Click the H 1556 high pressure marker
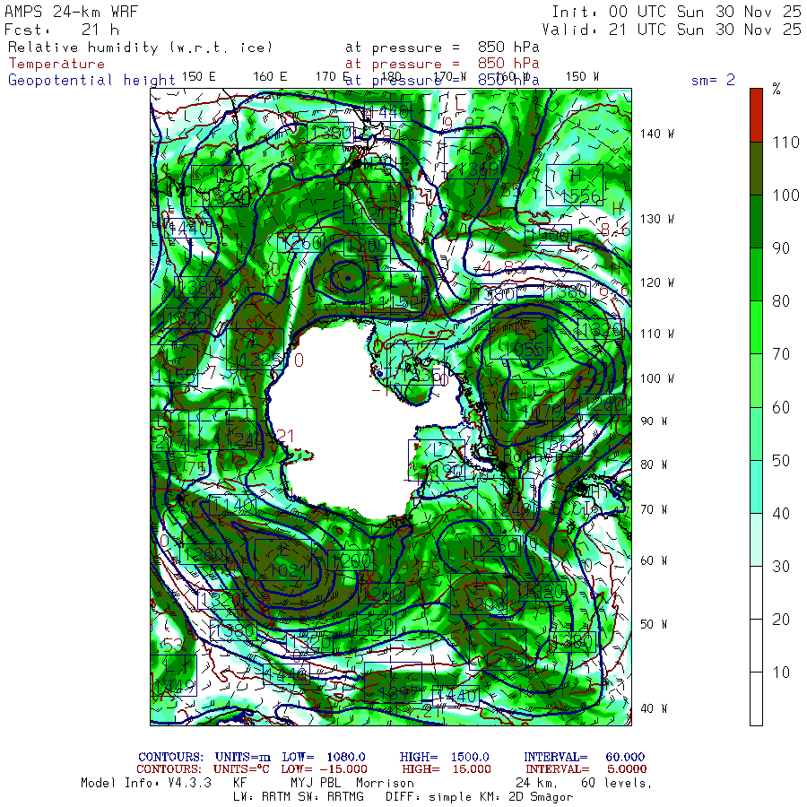Screen dimensions: 807x807 point(574,186)
